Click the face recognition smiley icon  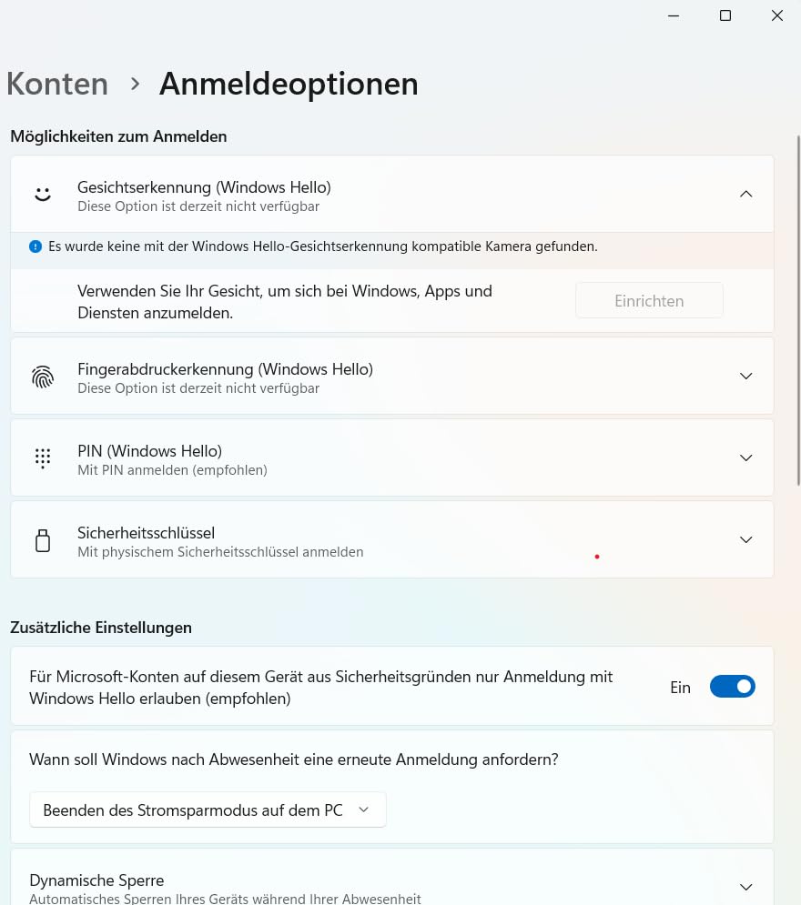click(43, 194)
